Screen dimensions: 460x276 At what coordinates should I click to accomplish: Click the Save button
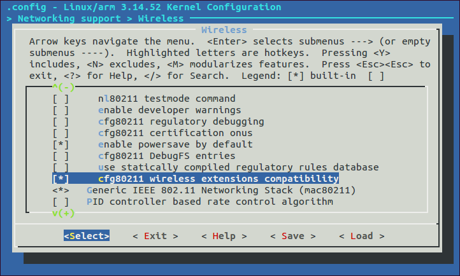[292, 236]
